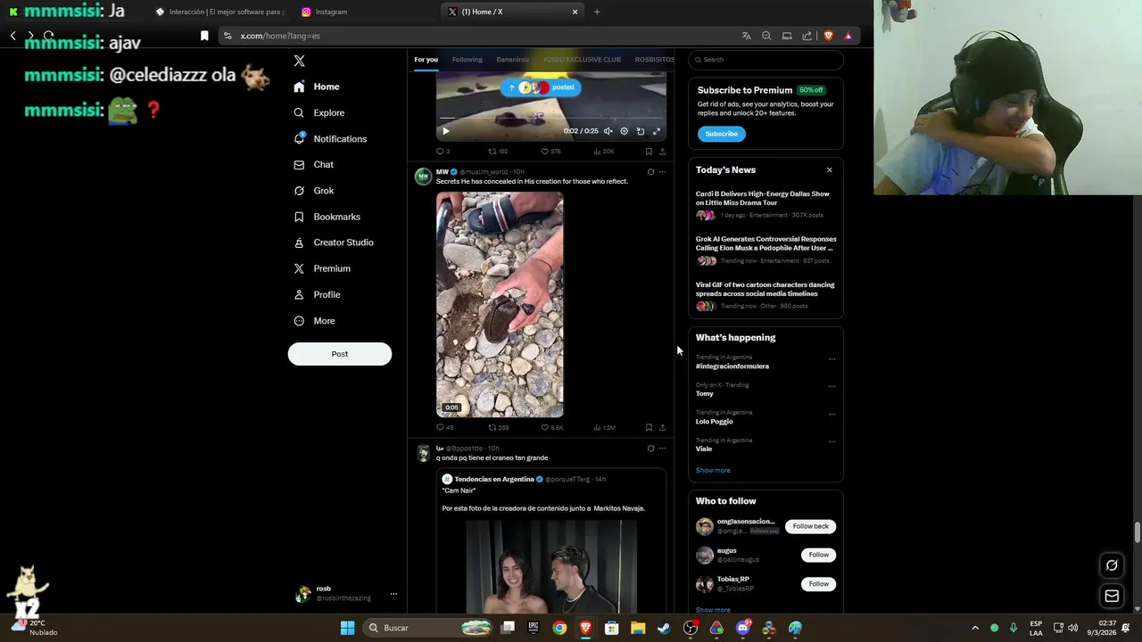Open Profile from the sidebar
Viewport: 1142px width, 642px height.
(318, 294)
